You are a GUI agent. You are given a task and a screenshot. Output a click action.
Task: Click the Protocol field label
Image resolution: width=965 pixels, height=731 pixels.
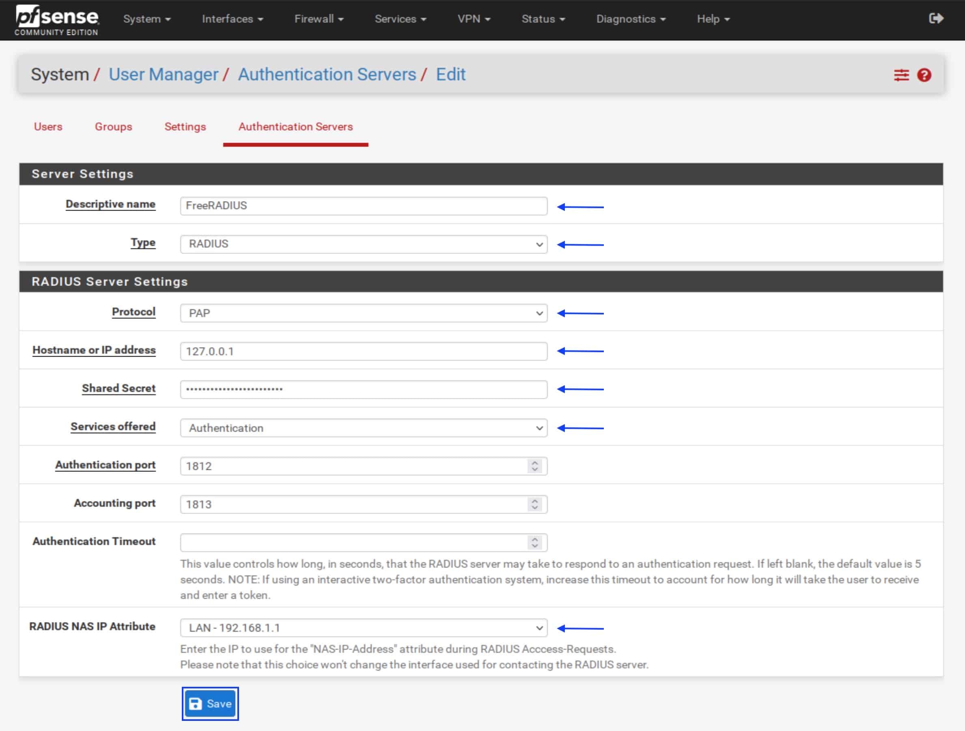tap(134, 312)
